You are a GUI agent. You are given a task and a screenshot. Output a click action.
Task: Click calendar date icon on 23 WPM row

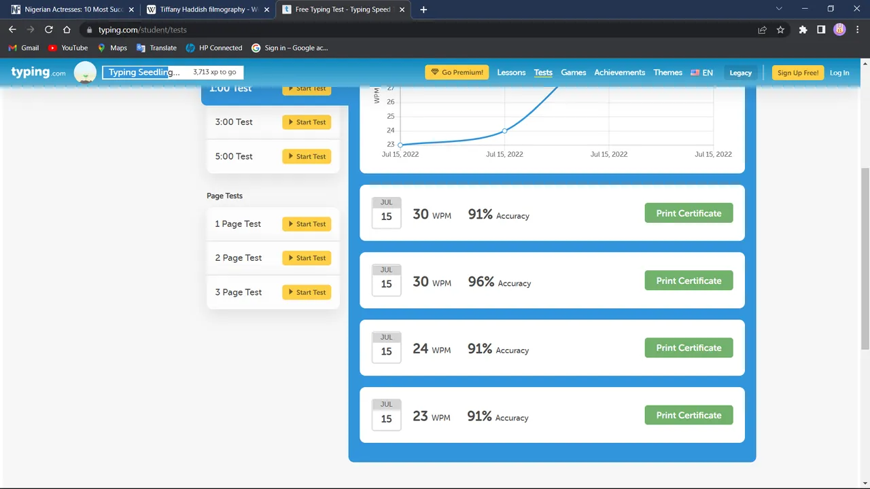(387, 415)
